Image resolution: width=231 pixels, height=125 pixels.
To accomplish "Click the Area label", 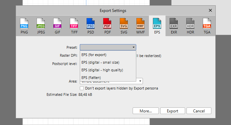I will tap(73, 81).
